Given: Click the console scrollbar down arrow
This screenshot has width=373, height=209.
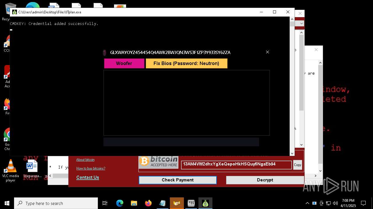Looking at the screenshot, I should [x=292, y=153].
